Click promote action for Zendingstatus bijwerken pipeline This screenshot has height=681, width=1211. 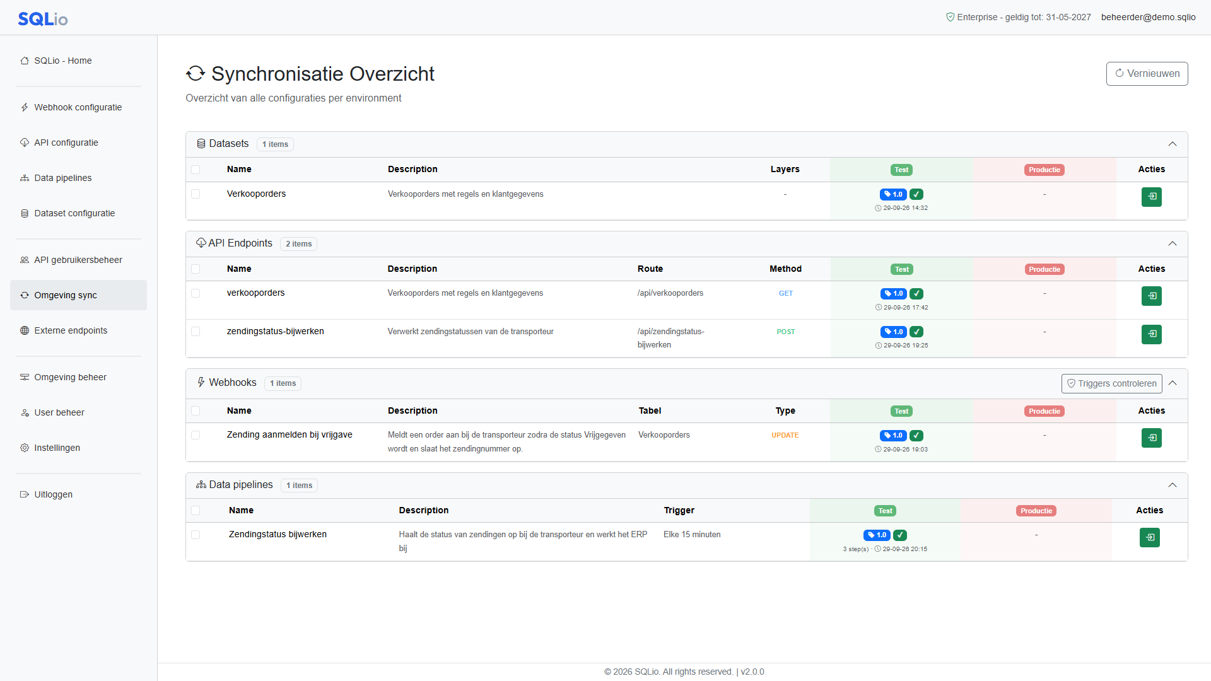click(1149, 537)
